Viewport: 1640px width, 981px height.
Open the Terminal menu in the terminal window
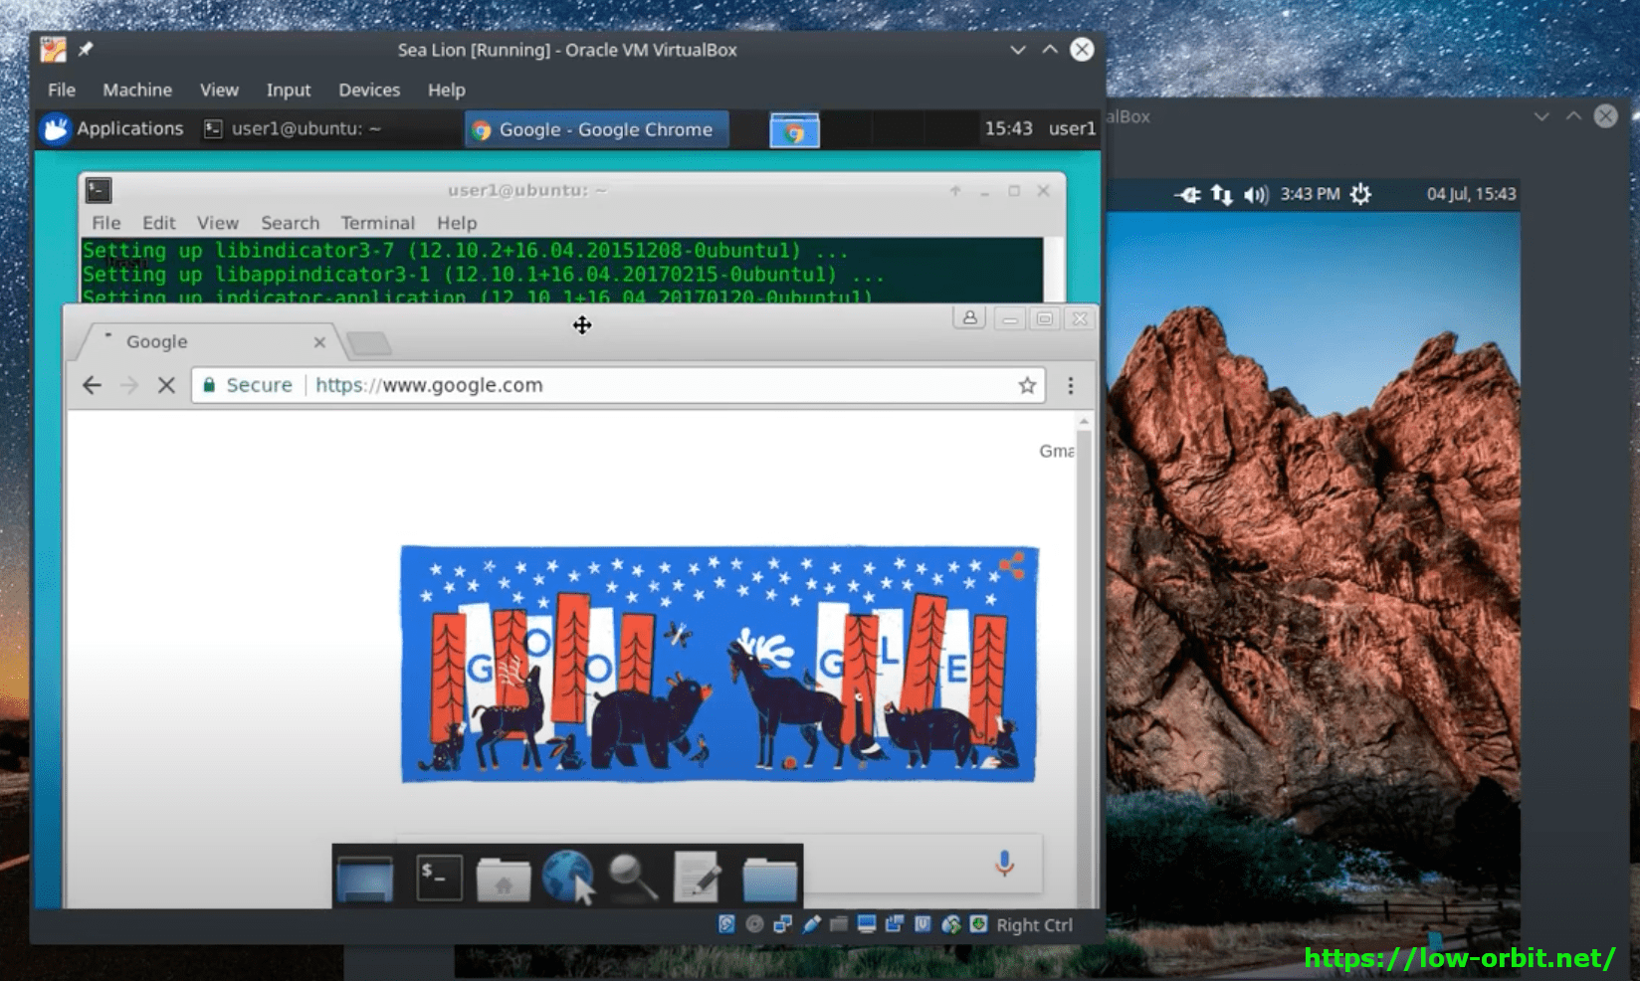point(377,223)
